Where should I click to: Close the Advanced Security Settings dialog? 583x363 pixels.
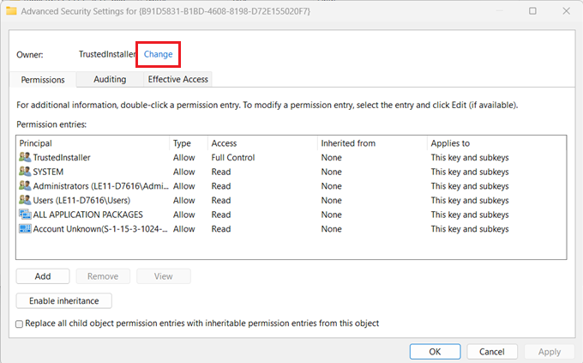coord(566,11)
